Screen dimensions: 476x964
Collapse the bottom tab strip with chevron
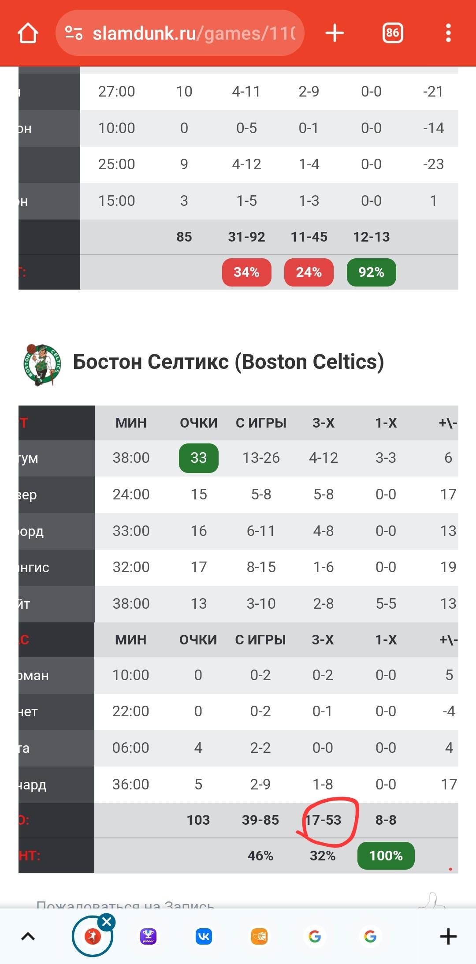(28, 936)
